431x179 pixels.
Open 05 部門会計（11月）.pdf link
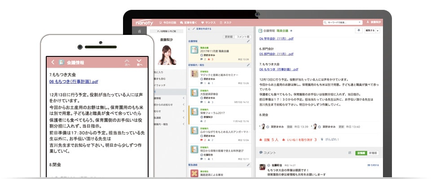[276, 54]
